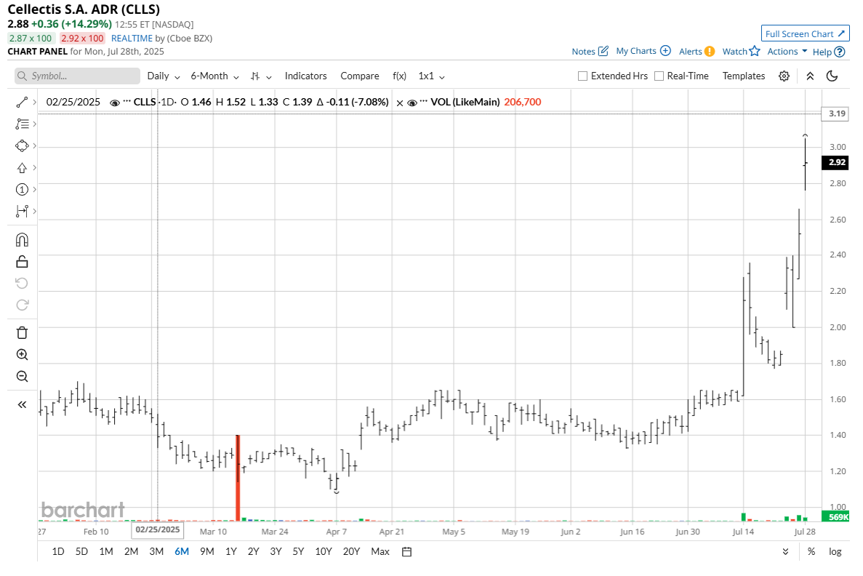Click the Symbol search field

coord(78,76)
